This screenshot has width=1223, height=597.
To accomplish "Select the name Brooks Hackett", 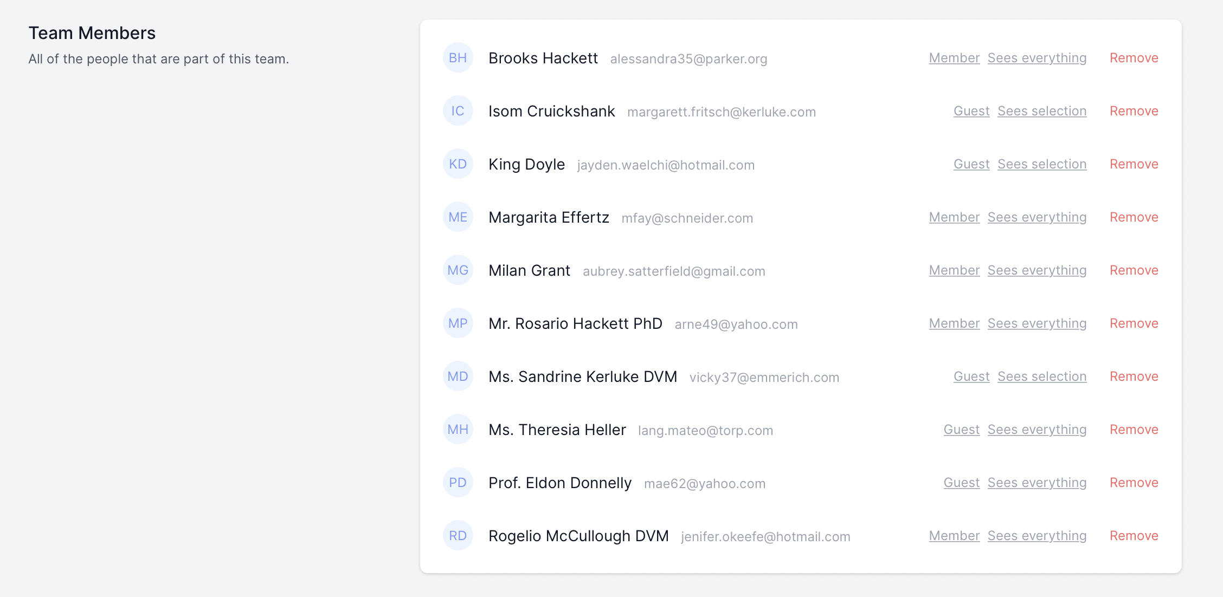I will click(x=543, y=58).
